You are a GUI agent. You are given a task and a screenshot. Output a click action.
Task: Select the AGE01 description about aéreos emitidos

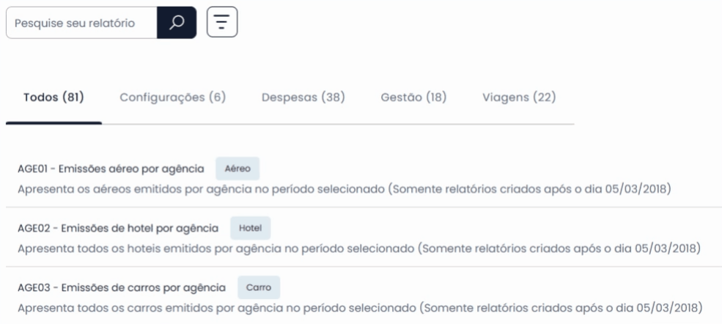pyautogui.click(x=345, y=189)
